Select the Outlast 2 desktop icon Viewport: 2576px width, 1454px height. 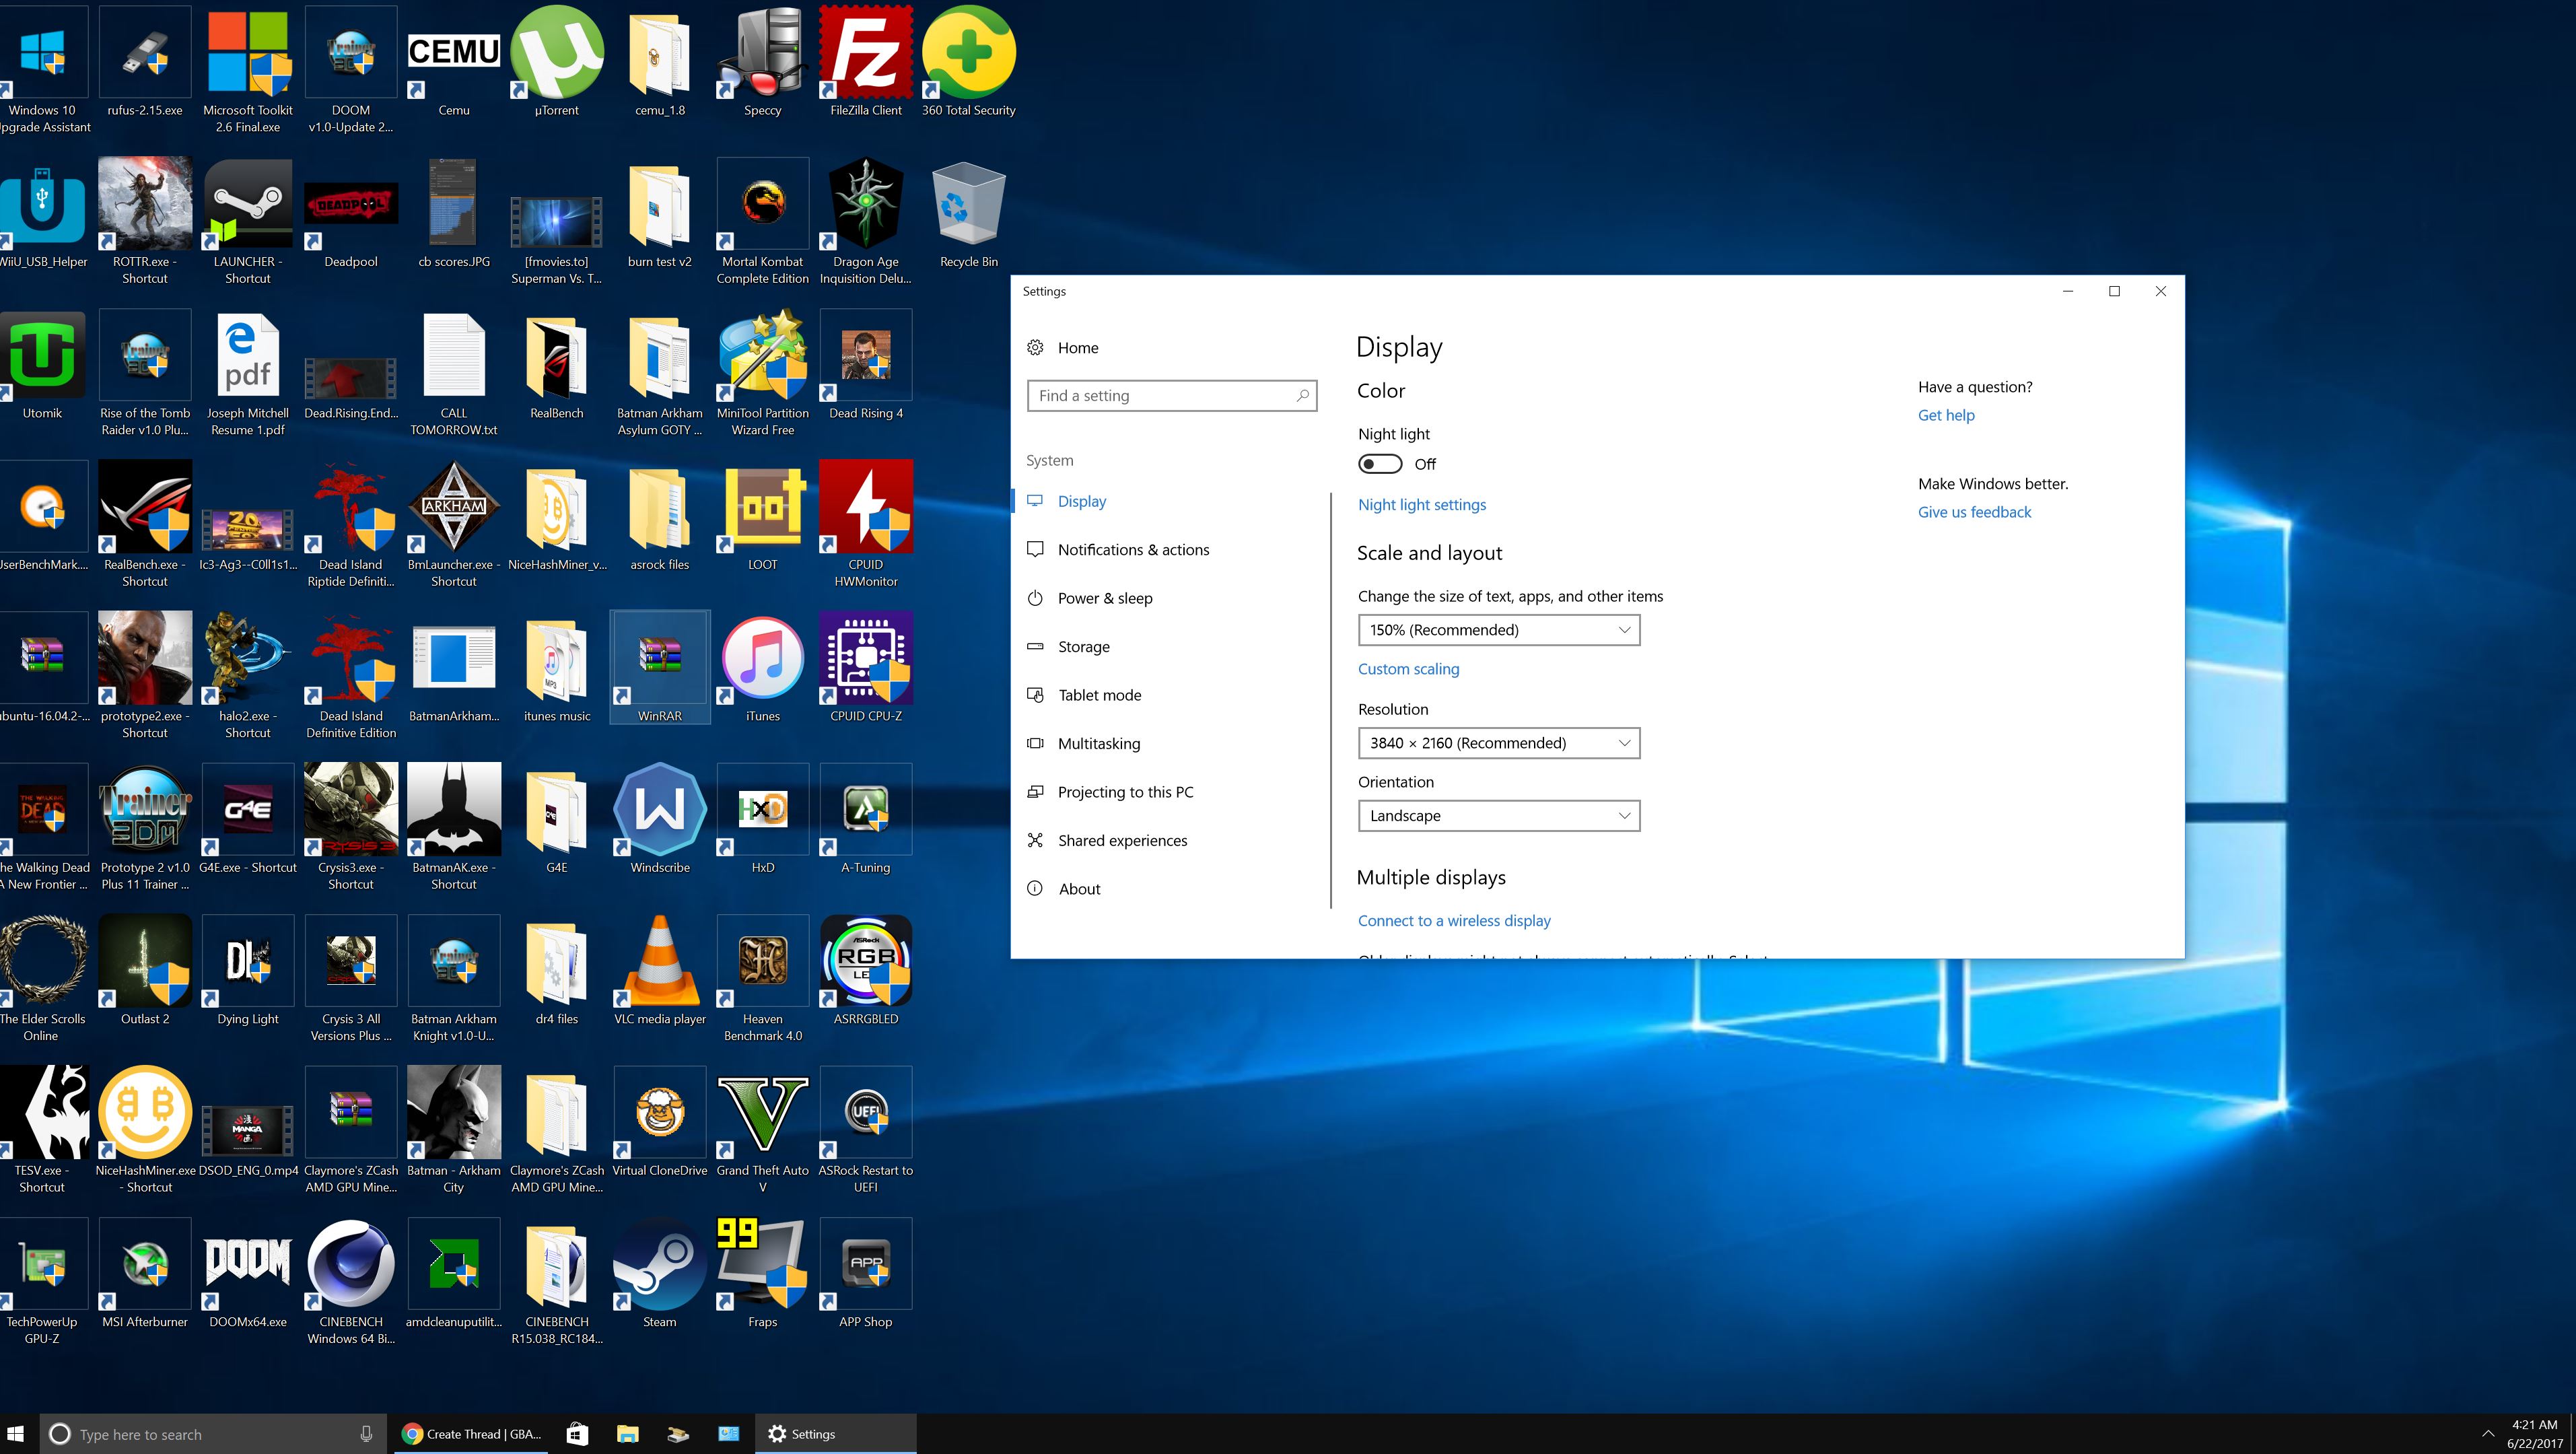[x=145, y=971]
